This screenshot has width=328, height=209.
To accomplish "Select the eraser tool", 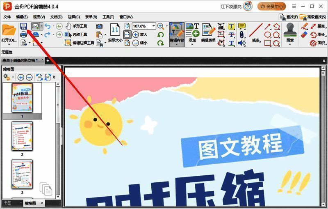I will point(304,34).
